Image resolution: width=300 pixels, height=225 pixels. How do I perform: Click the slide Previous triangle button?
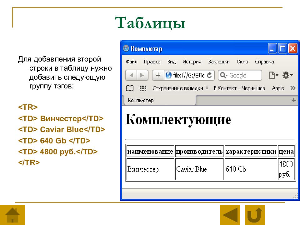[230, 215]
